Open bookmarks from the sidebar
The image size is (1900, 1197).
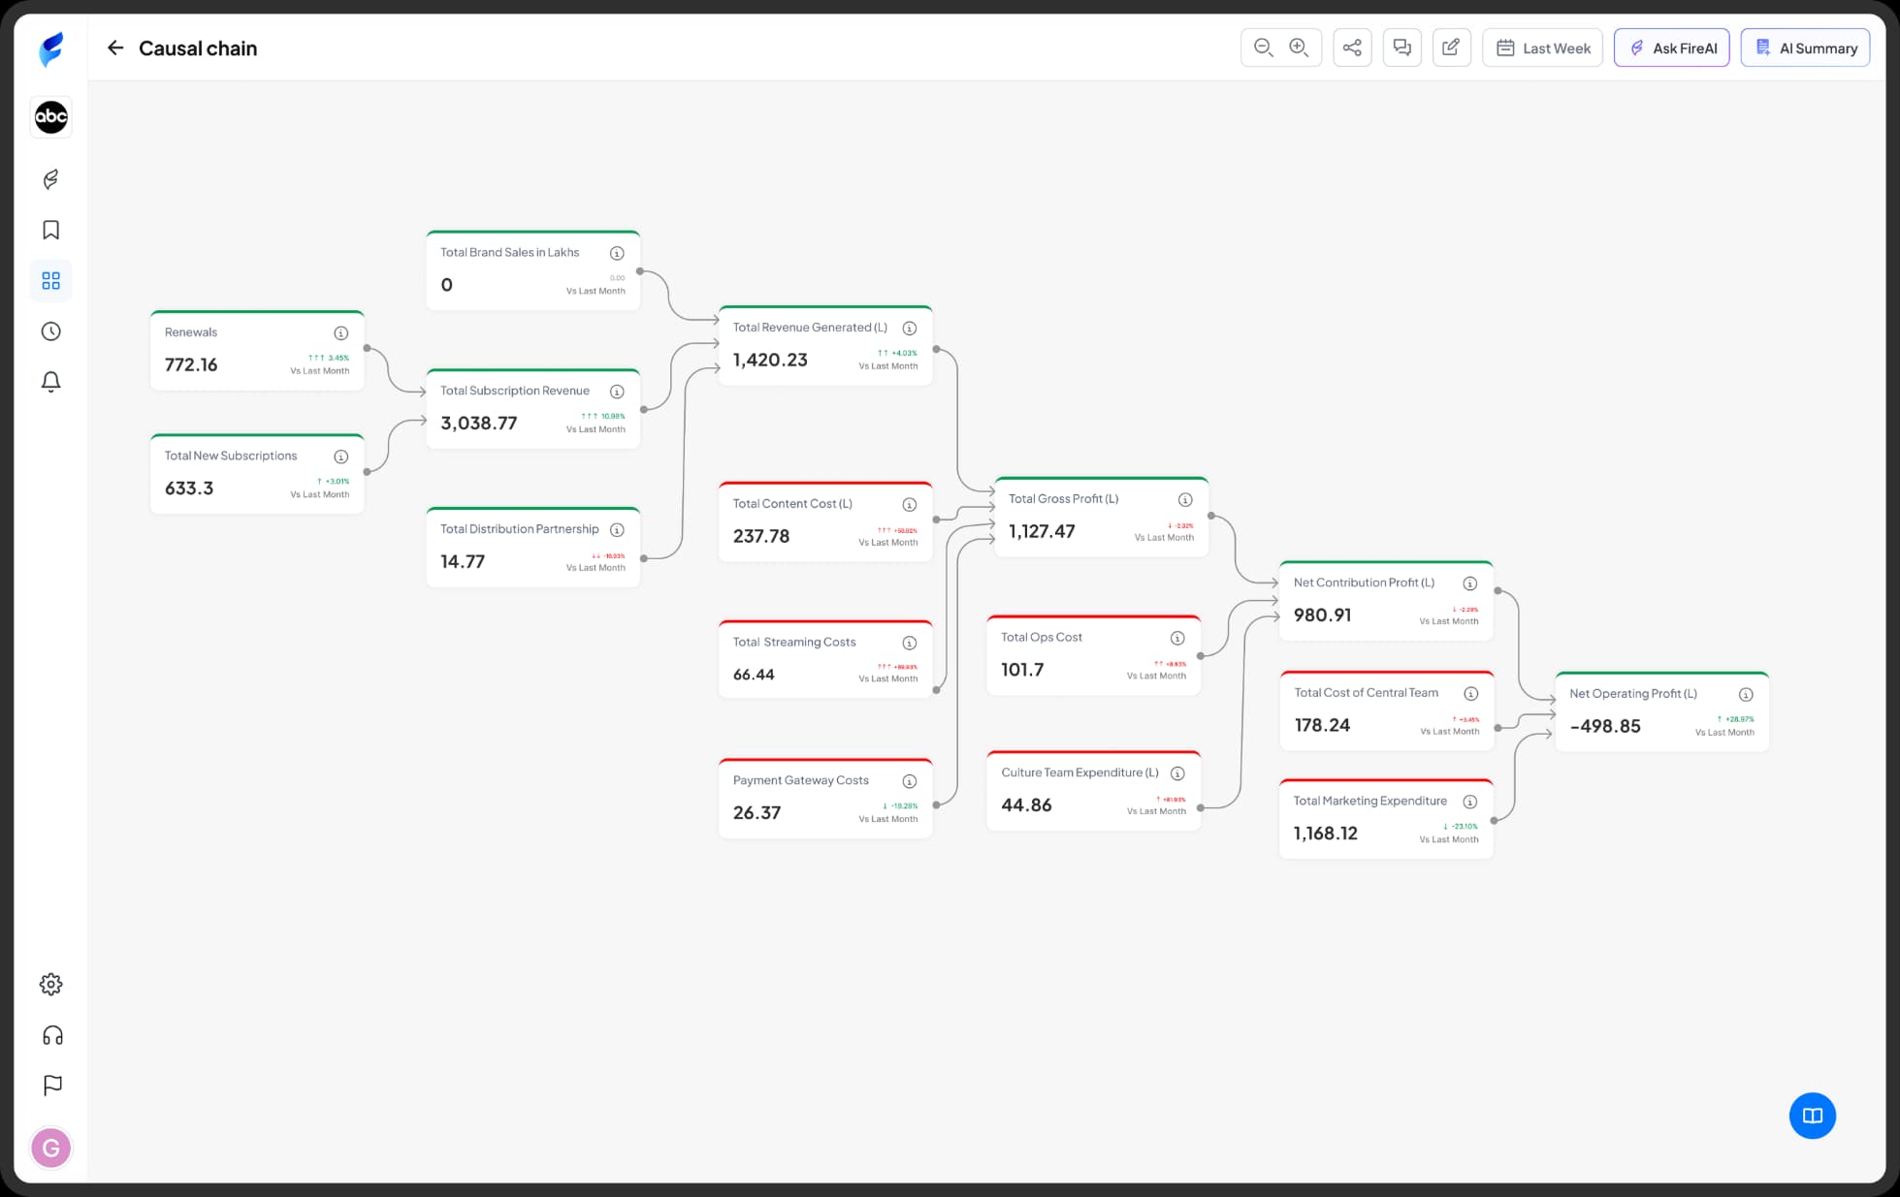[50, 230]
